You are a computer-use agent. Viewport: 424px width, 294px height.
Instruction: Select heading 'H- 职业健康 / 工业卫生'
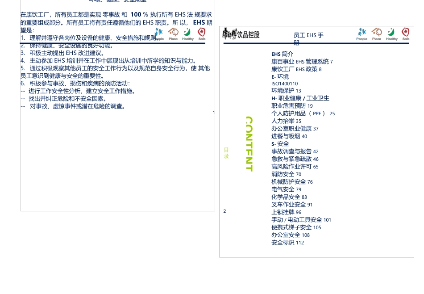point(300,98)
